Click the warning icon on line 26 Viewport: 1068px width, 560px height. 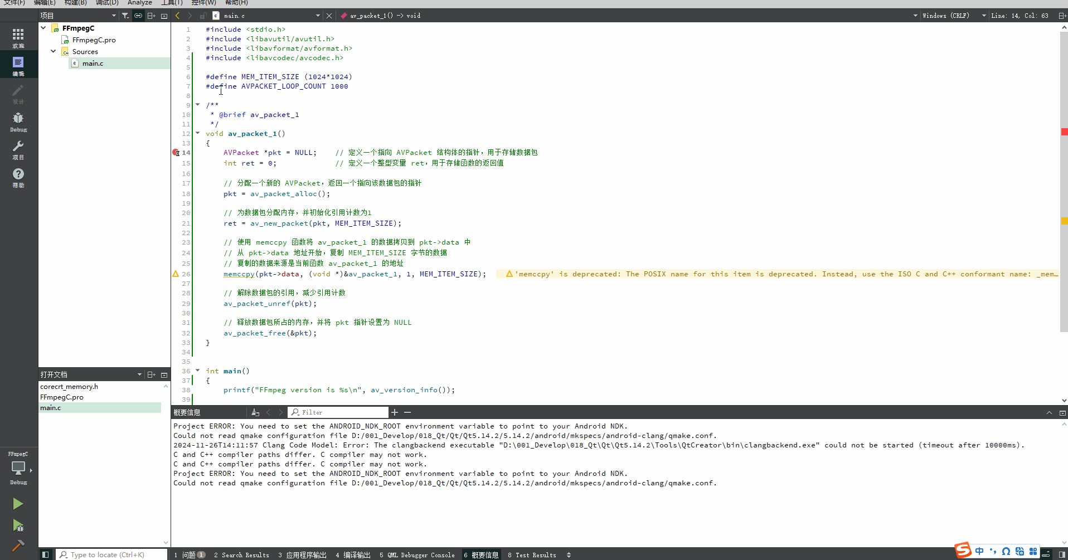click(x=176, y=274)
